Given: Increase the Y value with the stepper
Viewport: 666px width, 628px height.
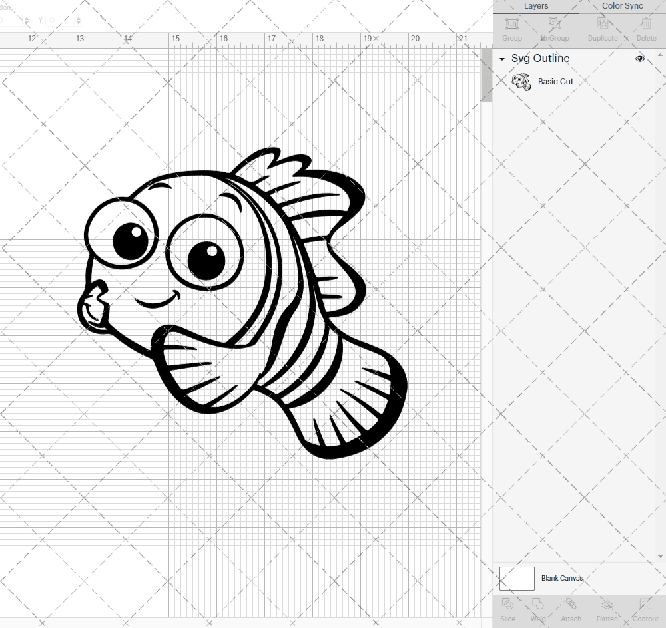Looking at the screenshot, I should coord(78,17).
